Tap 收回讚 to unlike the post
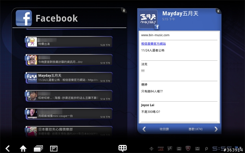Viewport: 245px width, 153px height. click(x=164, y=129)
